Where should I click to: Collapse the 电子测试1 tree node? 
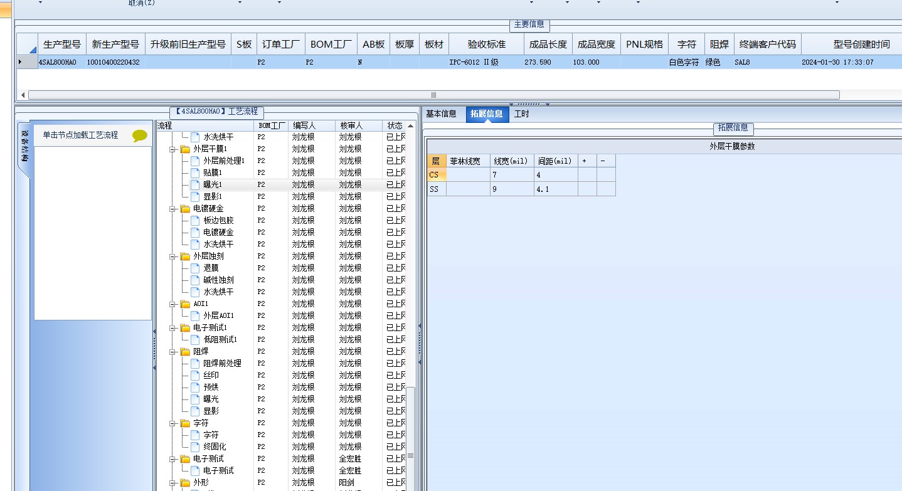[172, 328]
